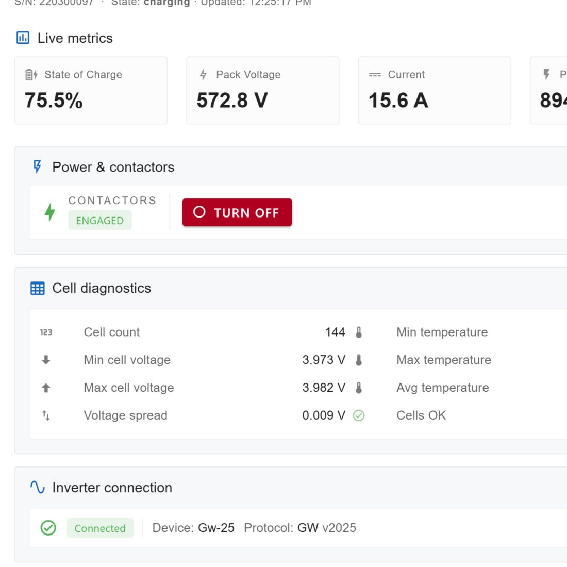Click the Live metrics chart icon
567x567 pixels.
pos(23,38)
